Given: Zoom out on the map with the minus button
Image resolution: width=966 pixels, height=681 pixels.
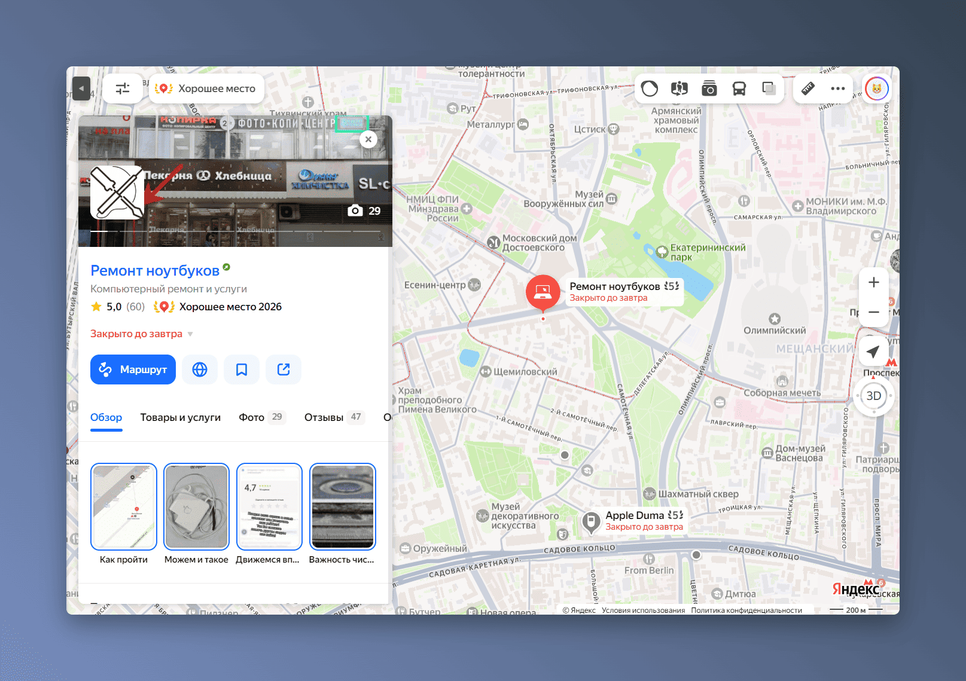Looking at the screenshot, I should coord(874,312).
